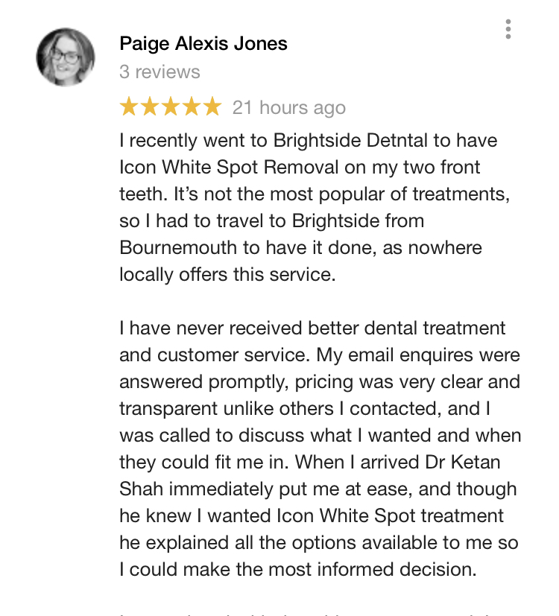Click the third gold rating star

coord(171,107)
